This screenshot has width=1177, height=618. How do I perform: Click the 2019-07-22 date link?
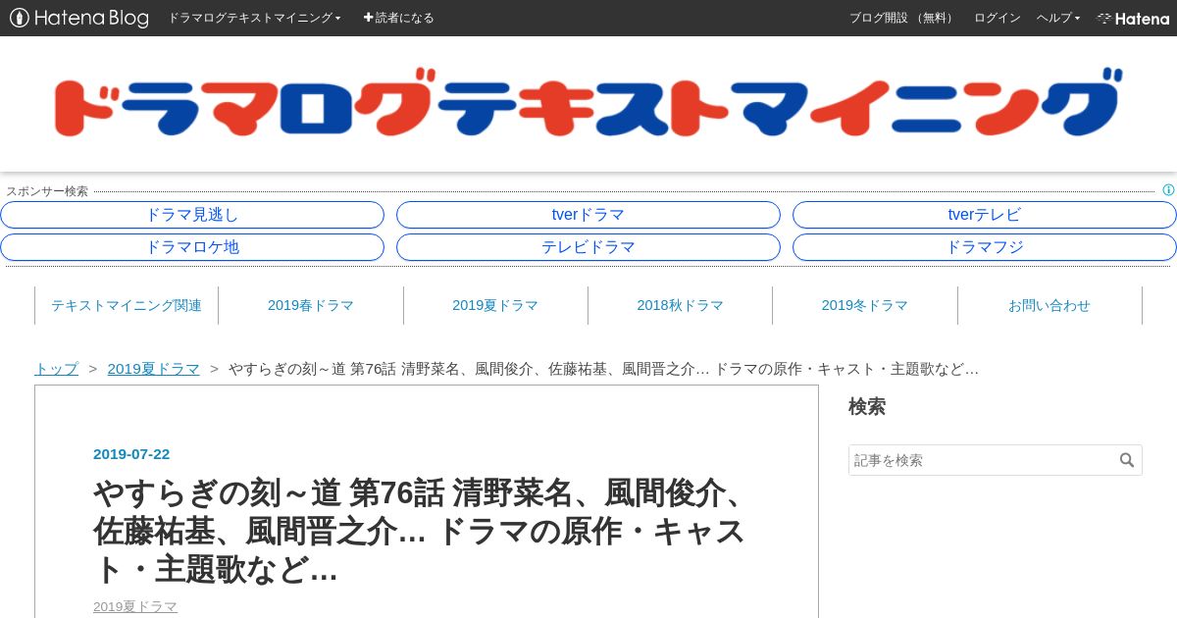pyautogui.click(x=131, y=454)
